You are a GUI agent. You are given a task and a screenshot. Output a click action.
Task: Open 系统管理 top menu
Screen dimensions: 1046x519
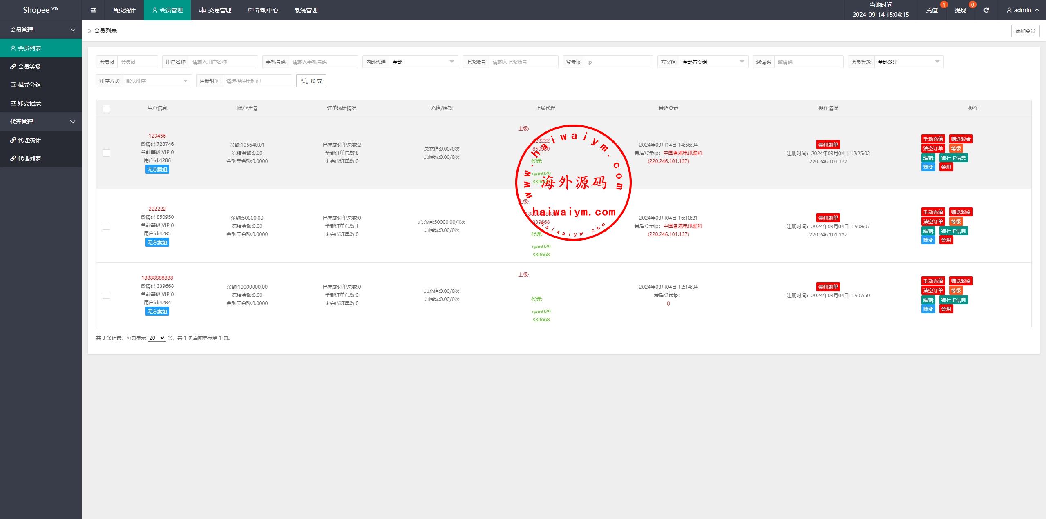tap(306, 10)
